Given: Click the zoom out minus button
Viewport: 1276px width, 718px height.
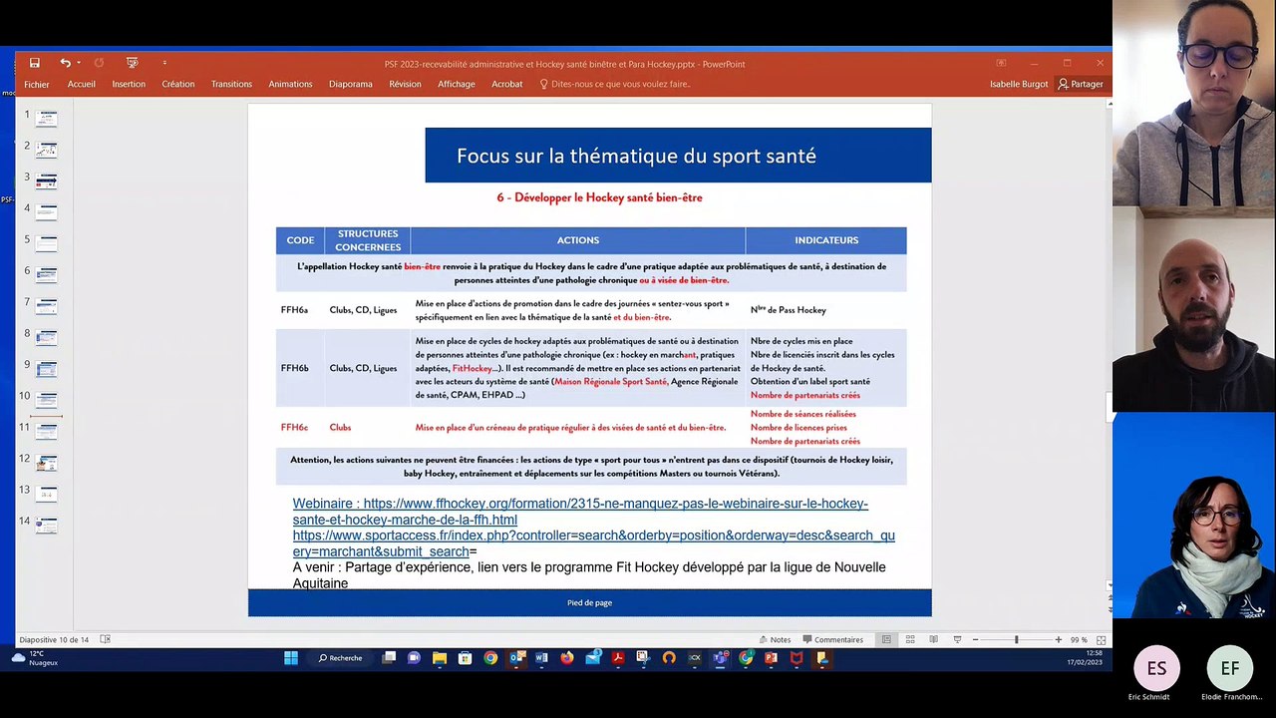Looking at the screenshot, I should tap(975, 639).
